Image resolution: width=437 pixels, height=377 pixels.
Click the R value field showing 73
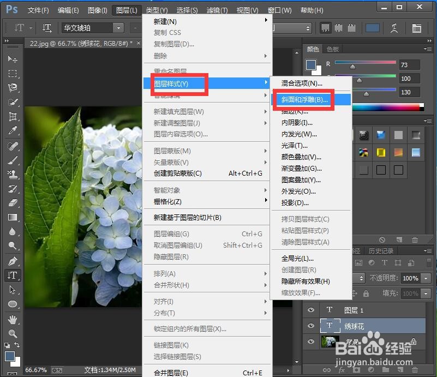tap(409, 65)
